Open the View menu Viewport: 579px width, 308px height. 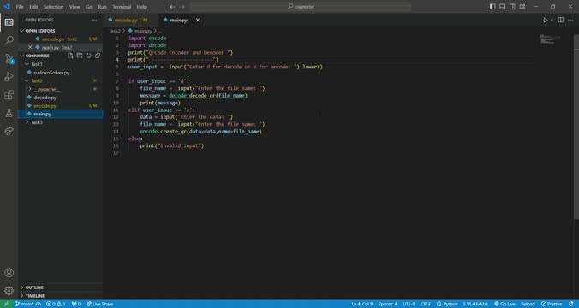75,7
